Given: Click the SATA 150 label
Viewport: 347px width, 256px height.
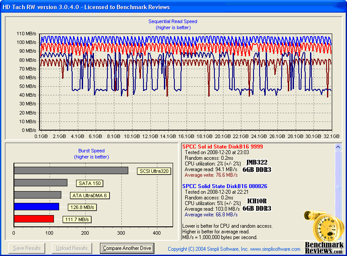Looking at the screenshot, I should (x=90, y=183).
